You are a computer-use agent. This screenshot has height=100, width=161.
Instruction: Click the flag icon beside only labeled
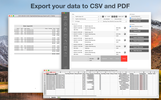pyautogui.click(x=101, y=19)
